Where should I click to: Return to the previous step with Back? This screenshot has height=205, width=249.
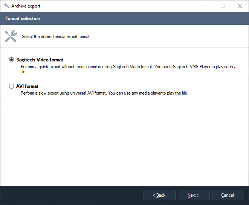coord(159,195)
